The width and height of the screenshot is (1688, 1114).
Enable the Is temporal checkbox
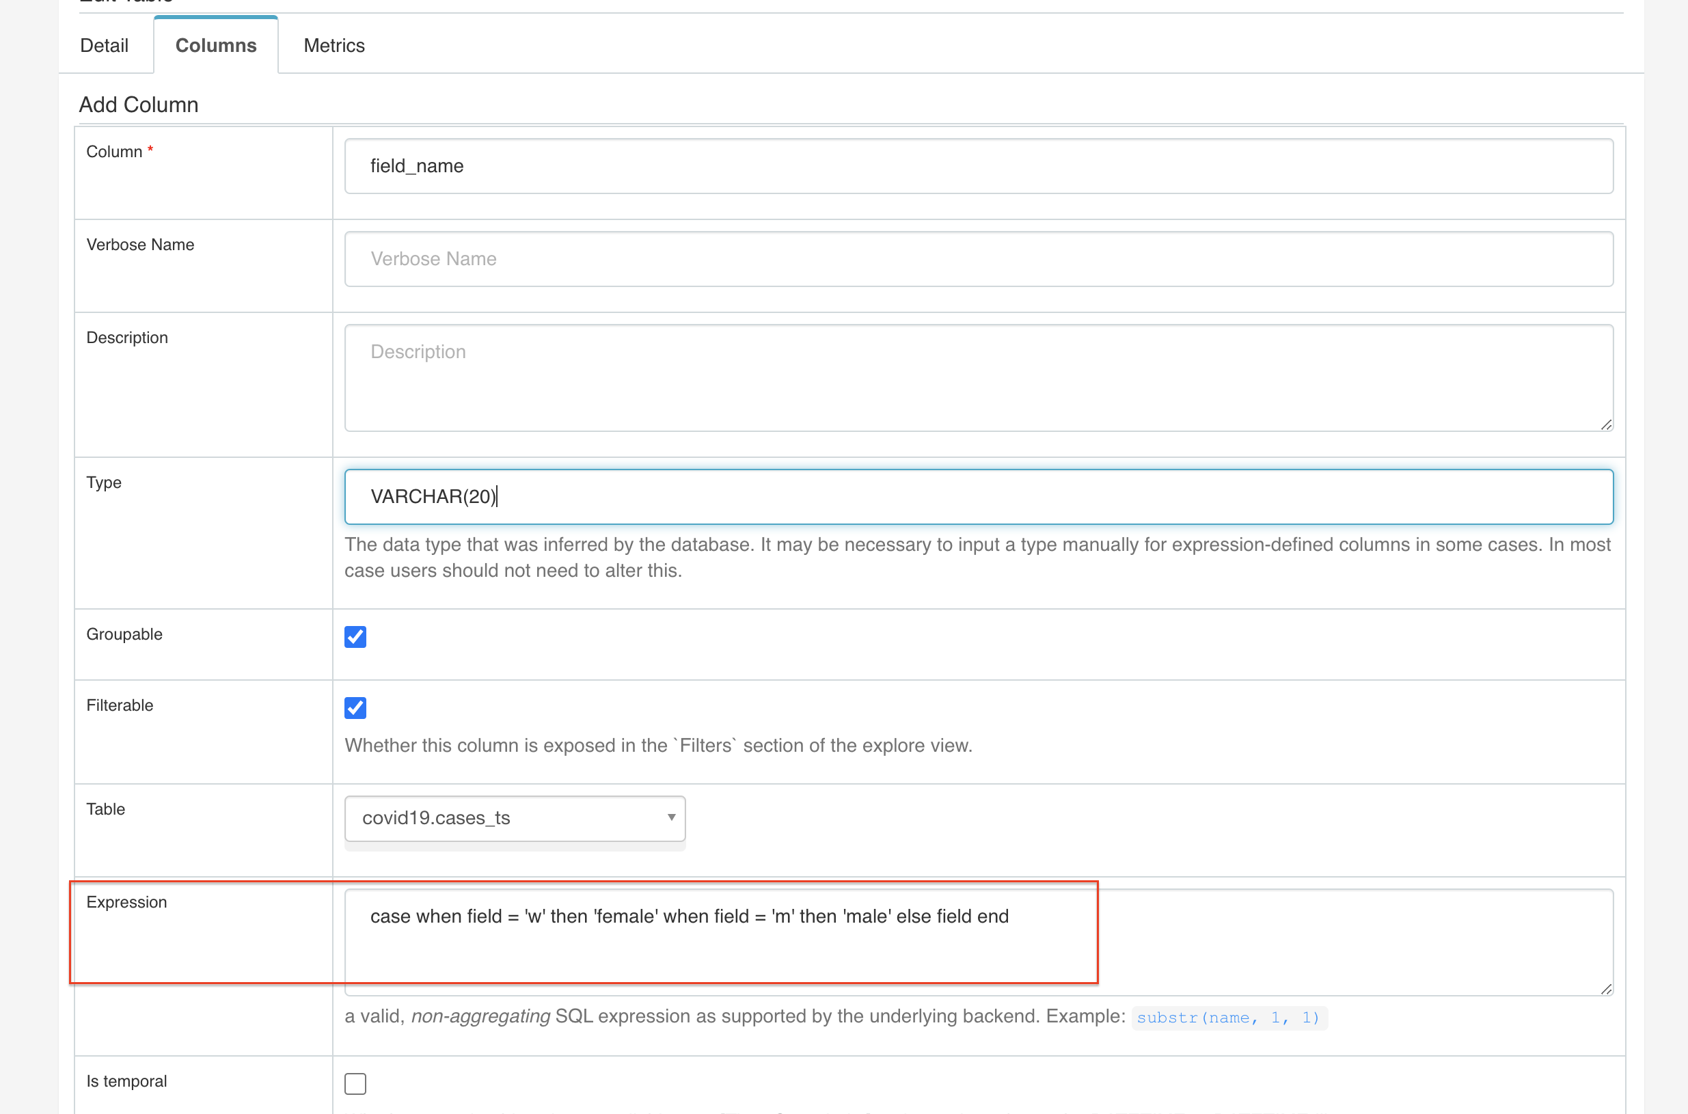355,1083
